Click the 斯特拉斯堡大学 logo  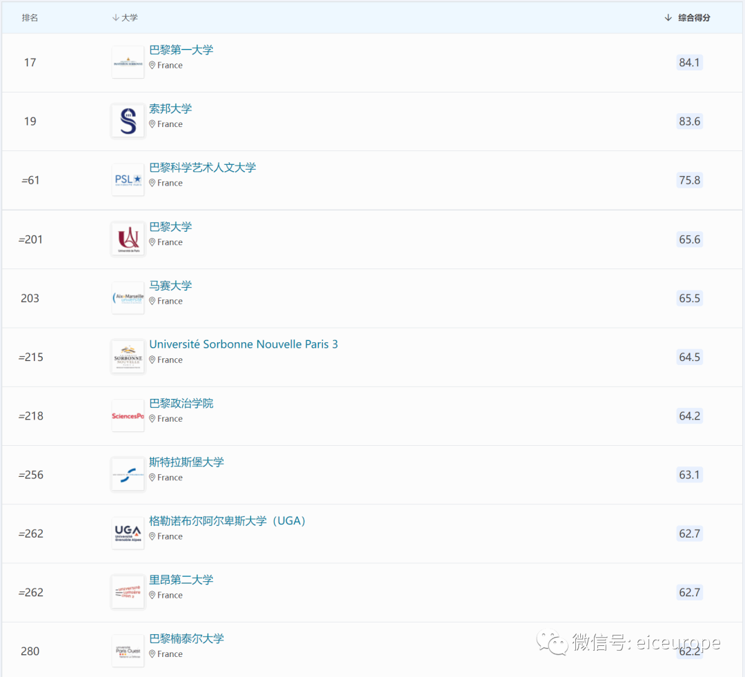click(128, 475)
